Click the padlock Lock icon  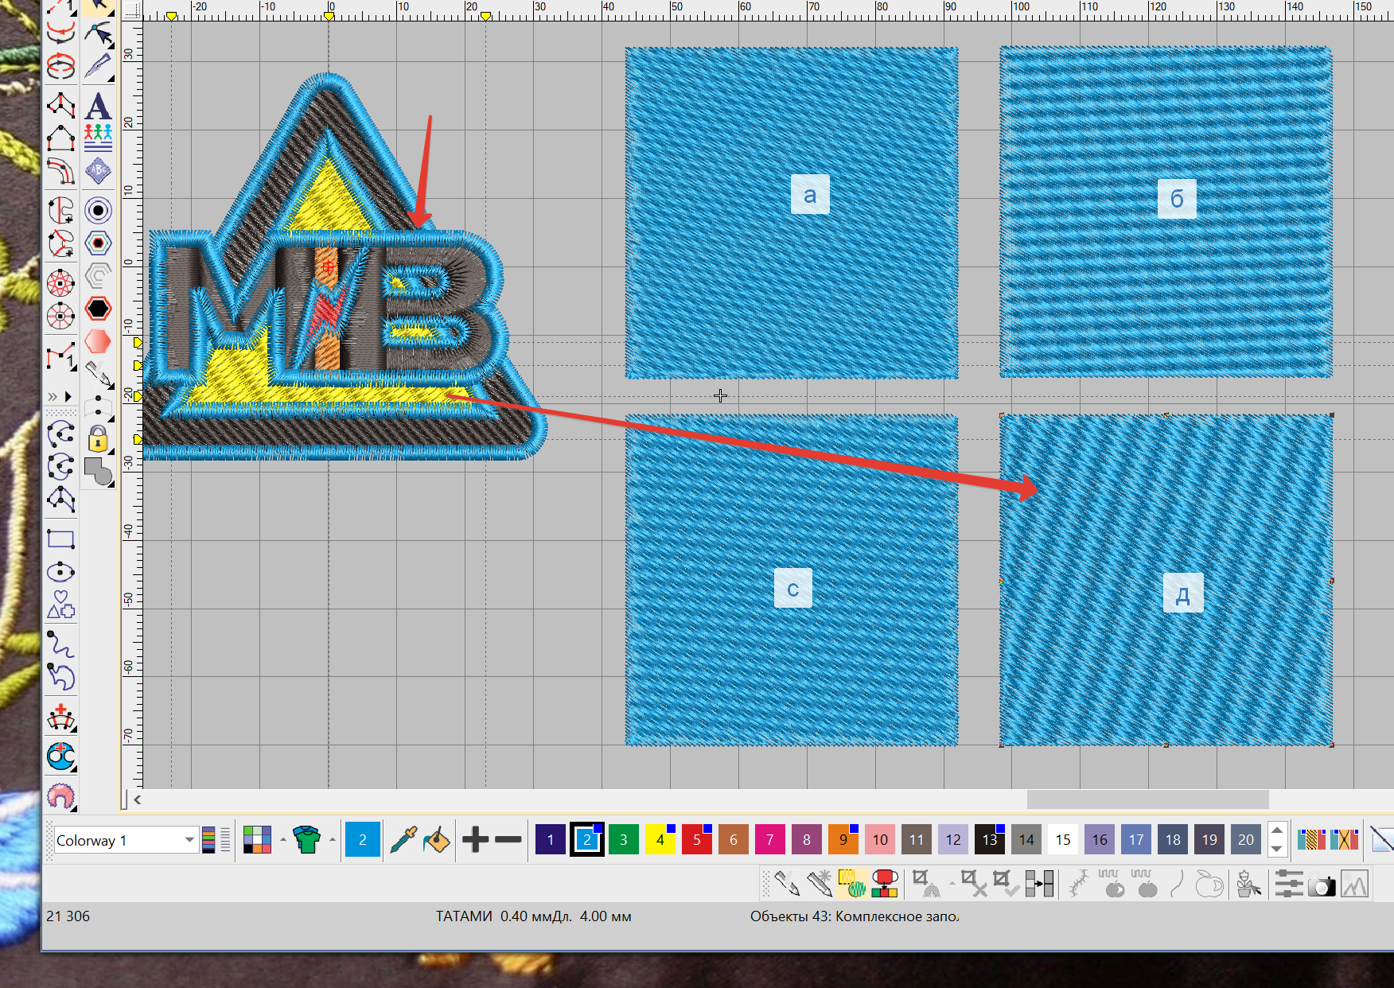point(98,438)
